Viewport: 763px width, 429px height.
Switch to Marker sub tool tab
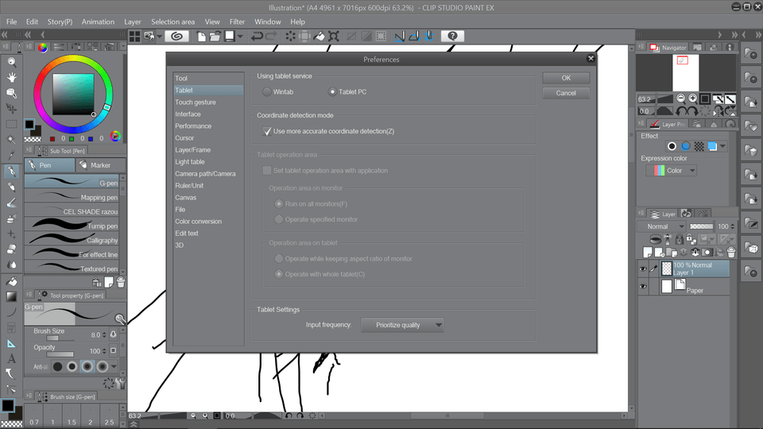100,165
